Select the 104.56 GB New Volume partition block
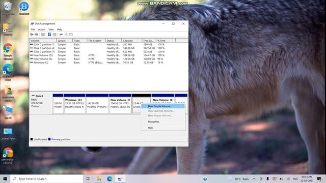The height and width of the screenshot is (183, 326). [120, 104]
